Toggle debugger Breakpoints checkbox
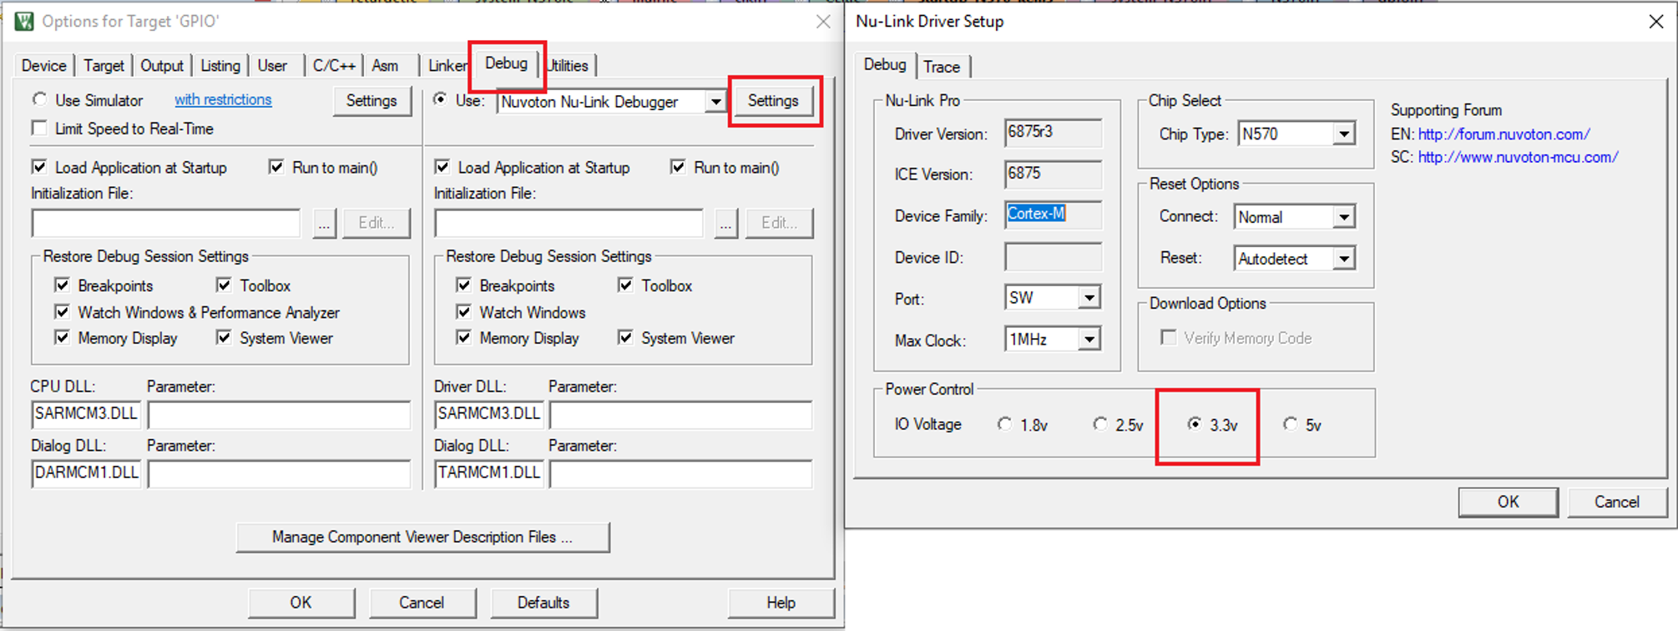Viewport: 1678px width, 631px height. (x=463, y=285)
